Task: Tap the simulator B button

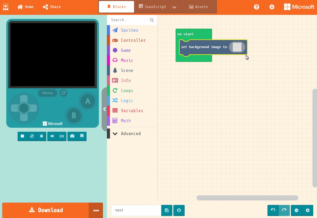Action: click(x=74, y=115)
